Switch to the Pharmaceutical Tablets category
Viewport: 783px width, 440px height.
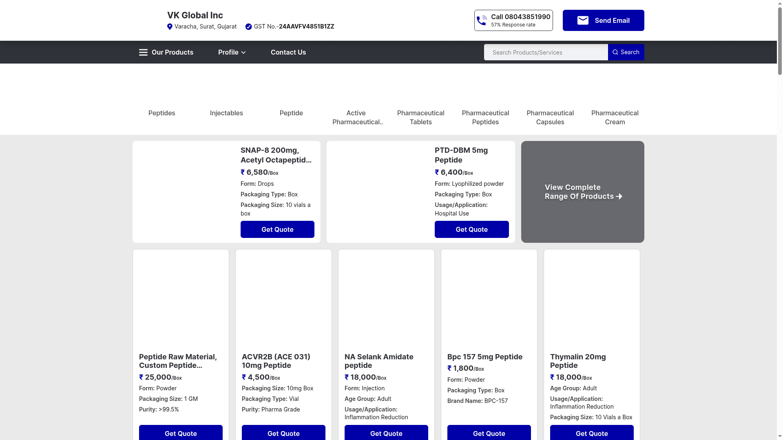pyautogui.click(x=420, y=117)
